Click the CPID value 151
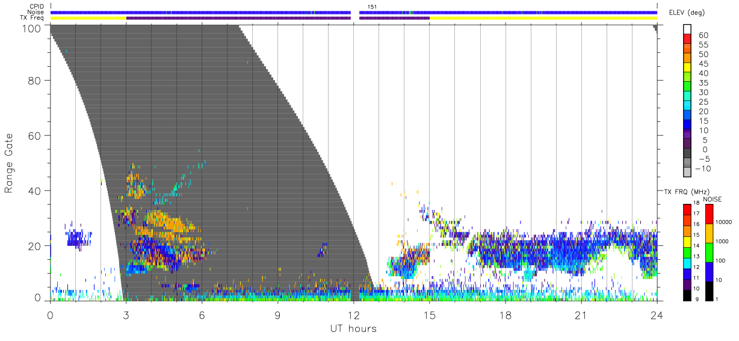 coord(372,7)
